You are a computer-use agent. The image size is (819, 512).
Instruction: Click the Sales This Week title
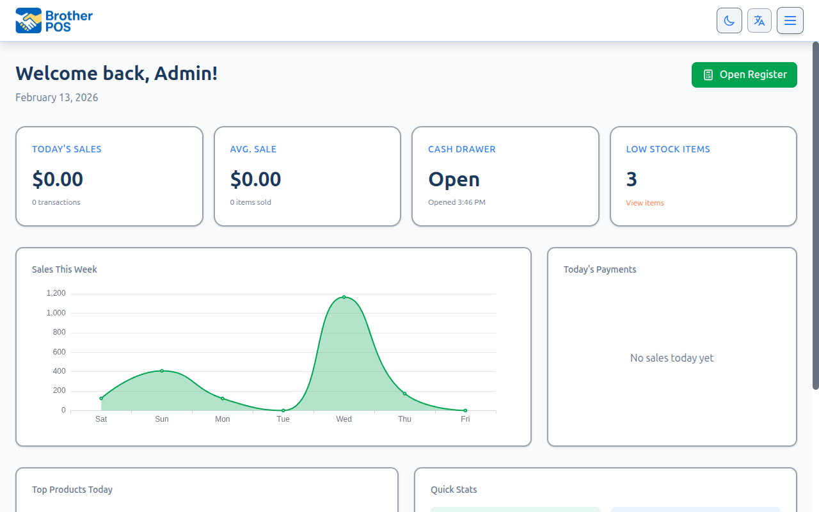coord(65,269)
